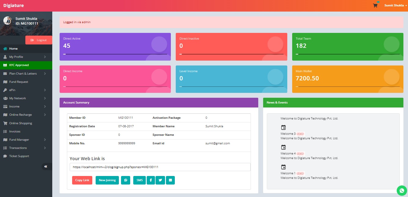Click the Transactions list icon
The image size is (408, 197).
(x=5, y=148)
